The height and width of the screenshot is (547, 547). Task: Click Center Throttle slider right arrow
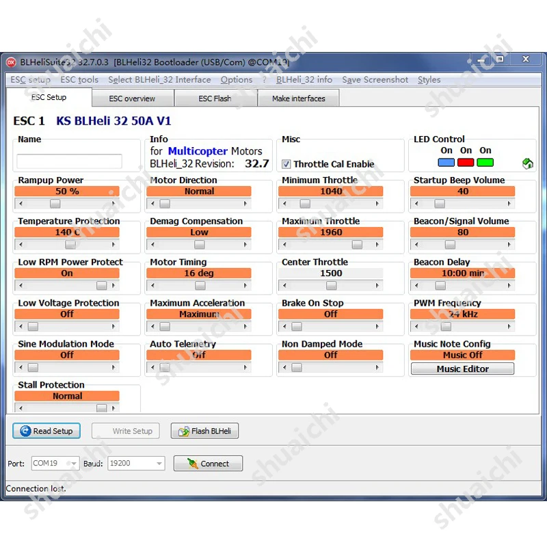(377, 285)
